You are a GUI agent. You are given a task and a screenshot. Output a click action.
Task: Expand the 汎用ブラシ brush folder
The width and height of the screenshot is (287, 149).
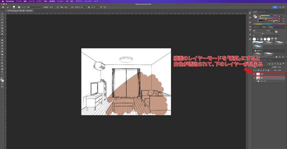tap(254, 51)
